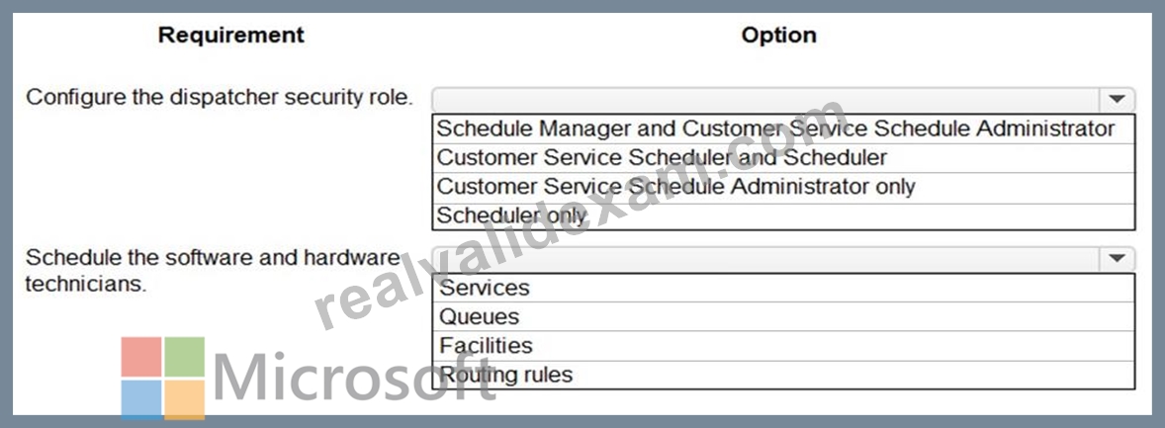Choose Services from the scheduling list

[783, 289]
